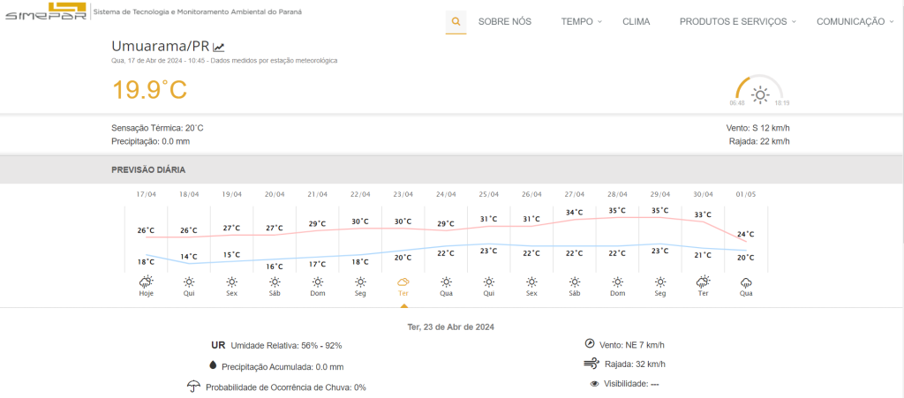This screenshot has width=904, height=398.
Task: Click the orange search magnifier icon
Action: 456,22
